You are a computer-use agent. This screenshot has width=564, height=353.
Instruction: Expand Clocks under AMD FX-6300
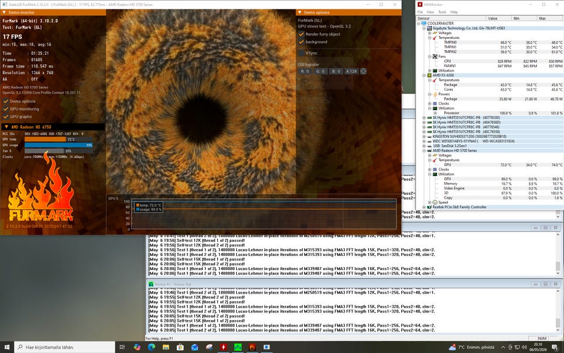429,104
